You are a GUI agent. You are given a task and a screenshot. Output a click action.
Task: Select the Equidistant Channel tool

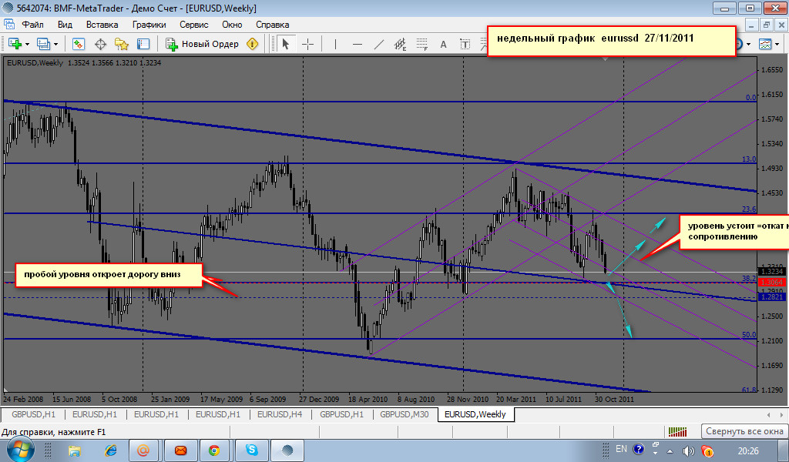401,44
